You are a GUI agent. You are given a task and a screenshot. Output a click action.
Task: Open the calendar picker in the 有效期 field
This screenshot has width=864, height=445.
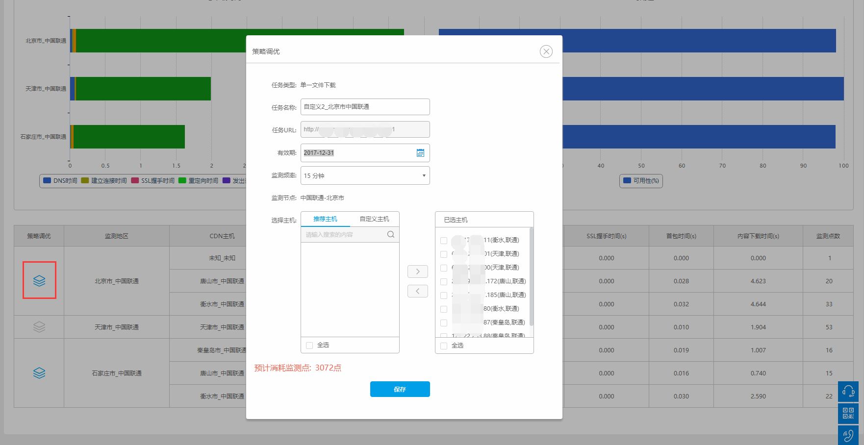tap(420, 153)
